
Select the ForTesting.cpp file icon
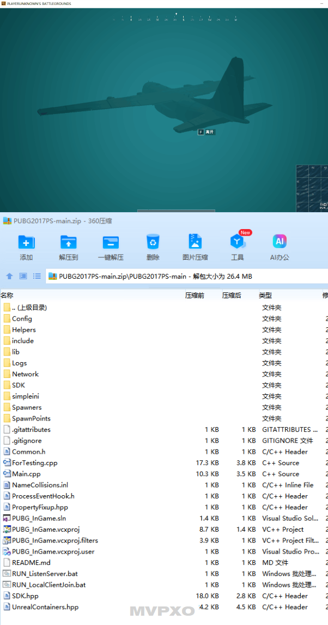point(7,463)
